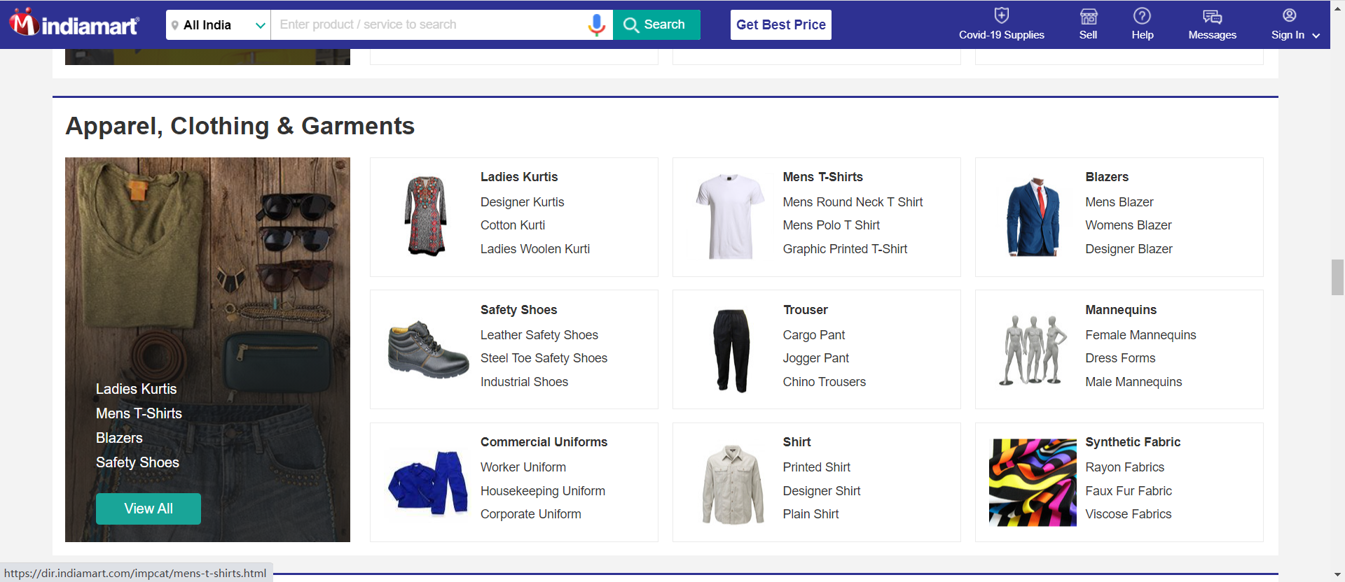Click the microphone voice search icon
Viewport: 1345px width, 582px height.
pyautogui.click(x=596, y=24)
